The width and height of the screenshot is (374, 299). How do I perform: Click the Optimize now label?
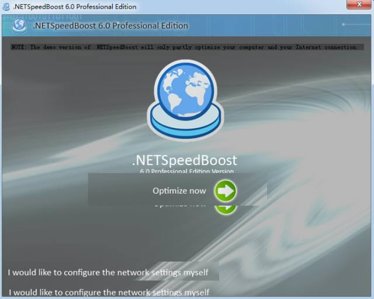(179, 191)
